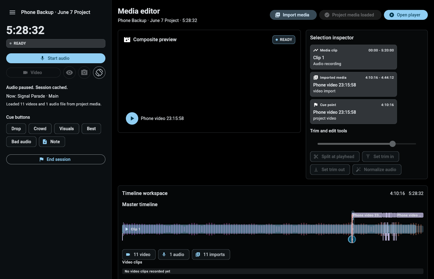Image resolution: width=434 pixels, height=279 pixels.
Task: Select the last Phone video timeline clip
Action: (410, 215)
